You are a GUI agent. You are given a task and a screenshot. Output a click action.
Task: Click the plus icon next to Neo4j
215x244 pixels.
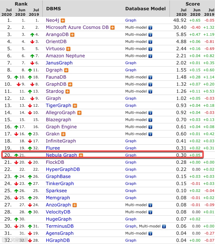(x=63, y=21)
